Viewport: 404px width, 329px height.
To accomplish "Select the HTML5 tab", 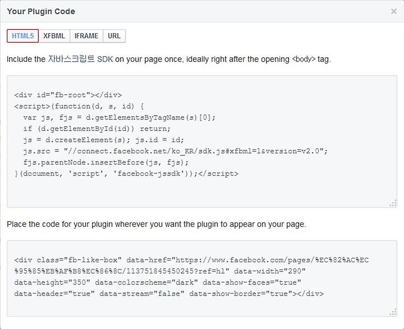I will pos(22,36).
